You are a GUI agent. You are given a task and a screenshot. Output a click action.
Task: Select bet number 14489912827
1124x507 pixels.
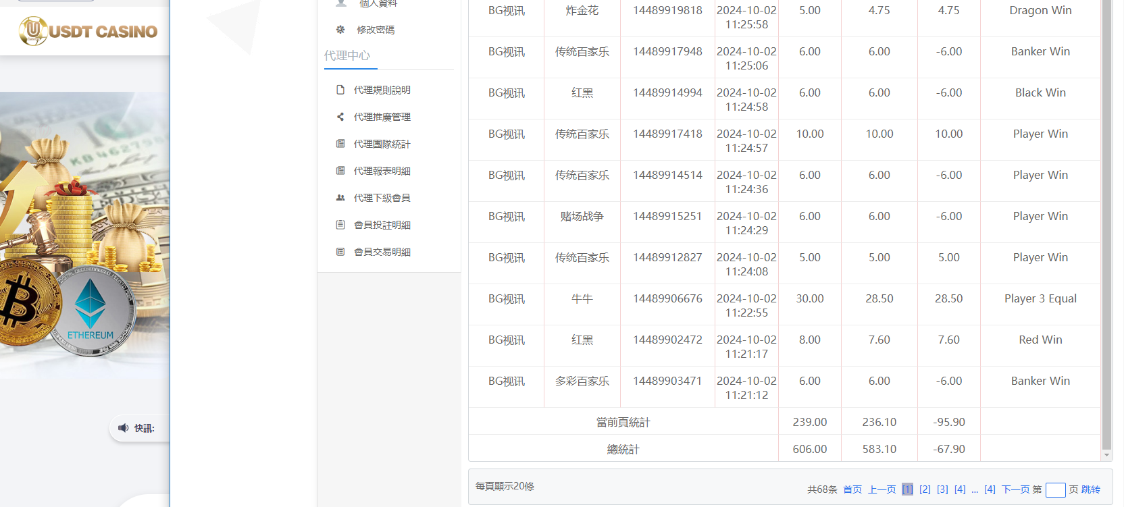tap(667, 257)
